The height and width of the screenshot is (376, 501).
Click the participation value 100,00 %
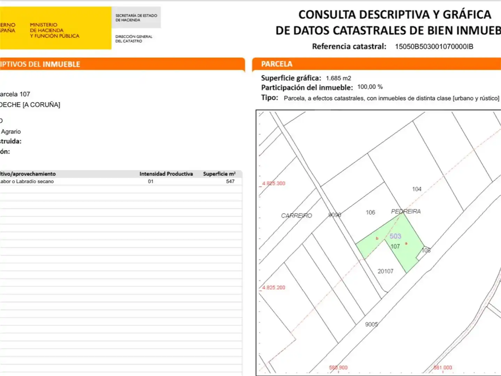click(370, 87)
